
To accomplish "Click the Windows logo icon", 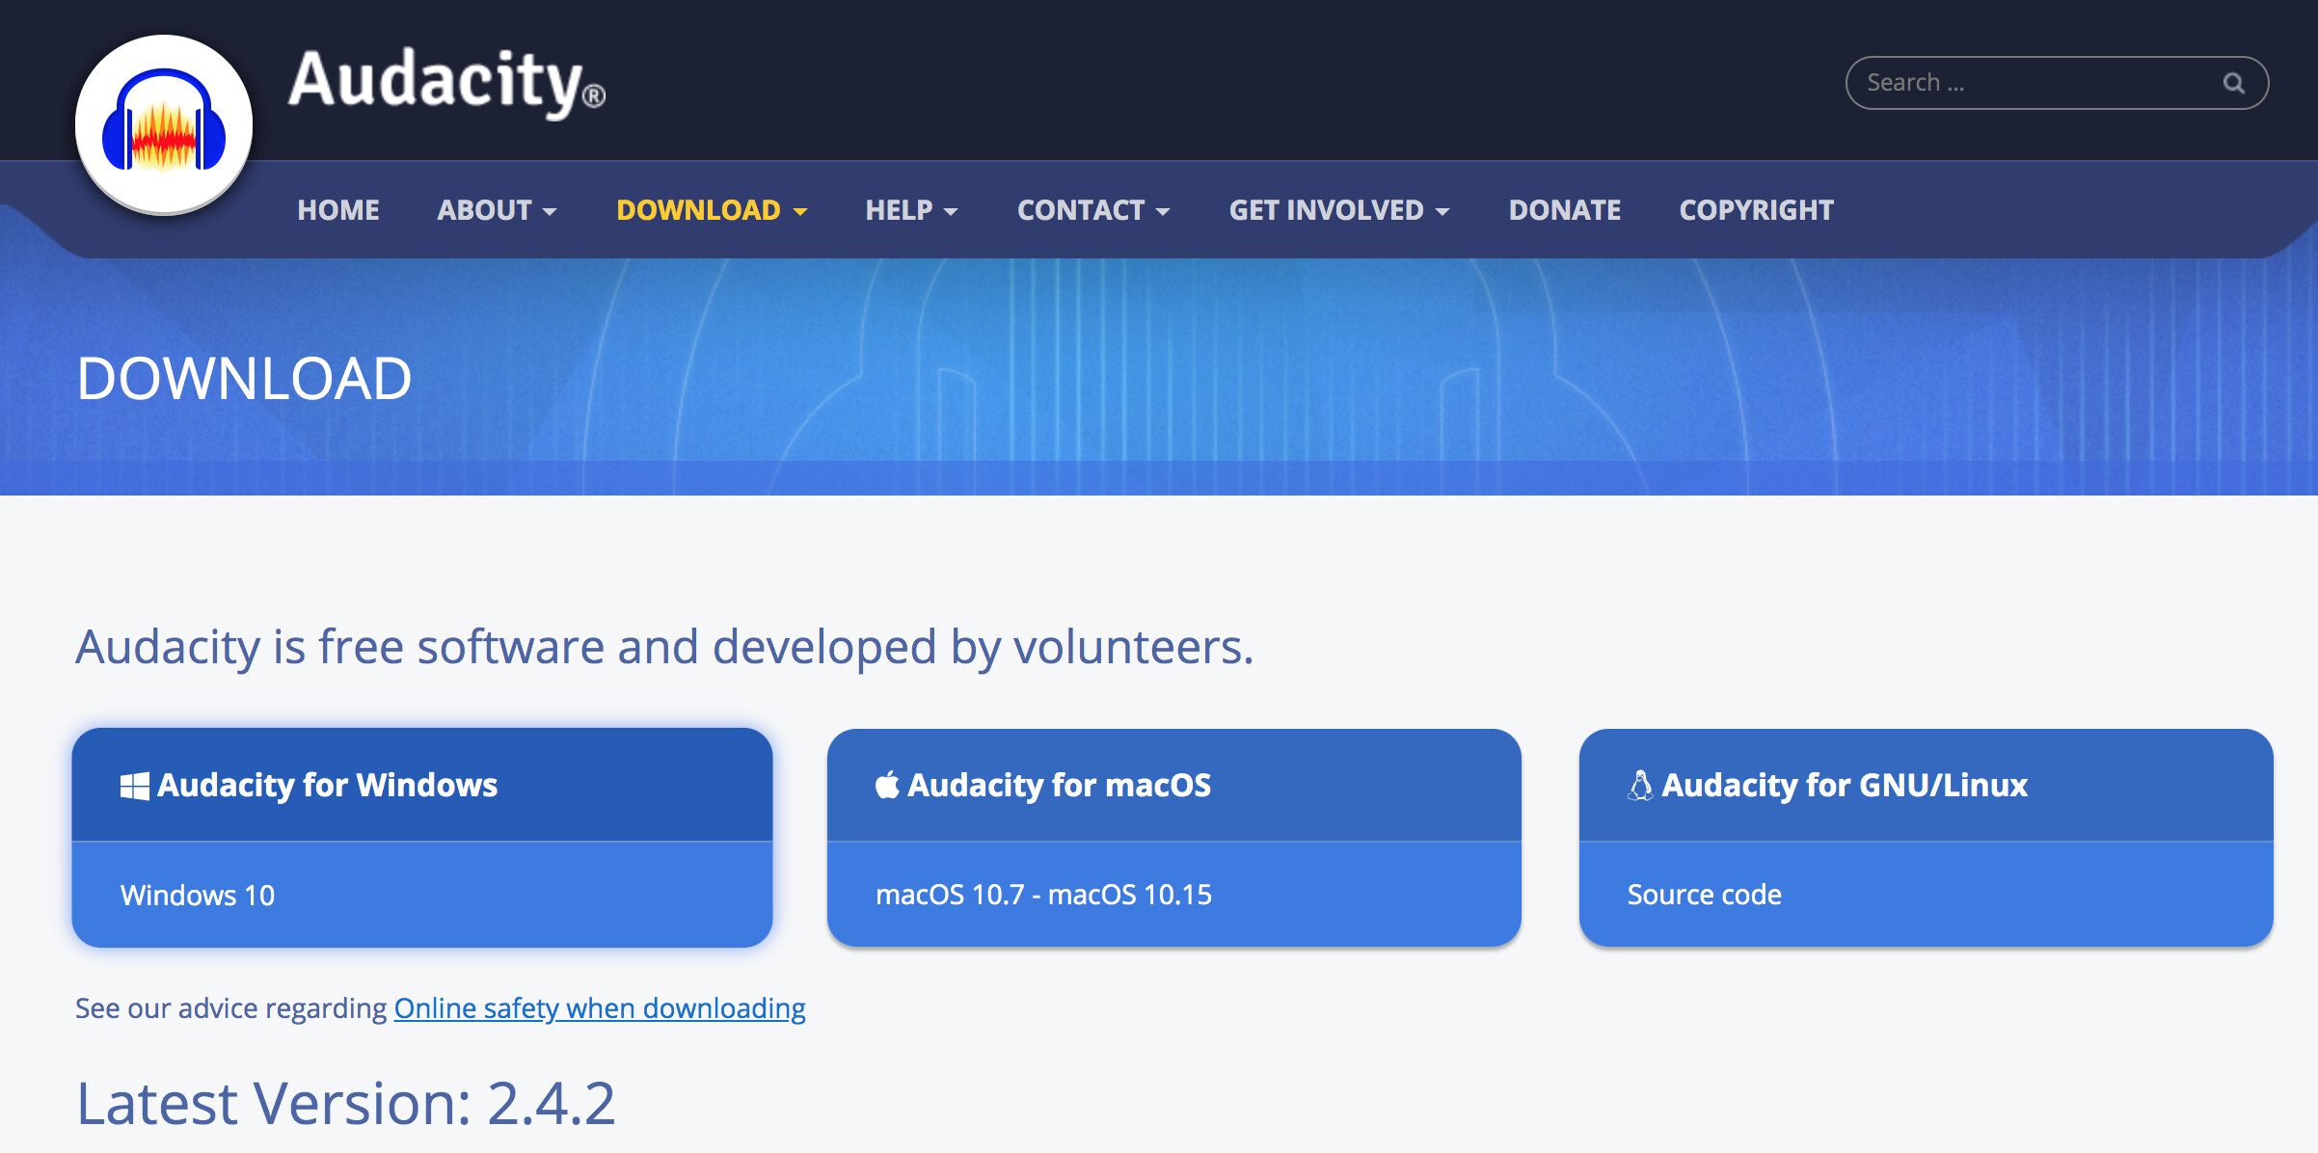I will [134, 786].
